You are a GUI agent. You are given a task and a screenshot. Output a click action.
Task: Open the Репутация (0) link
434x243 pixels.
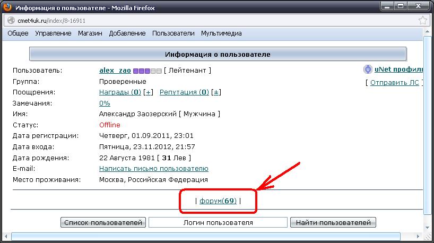pos(184,92)
